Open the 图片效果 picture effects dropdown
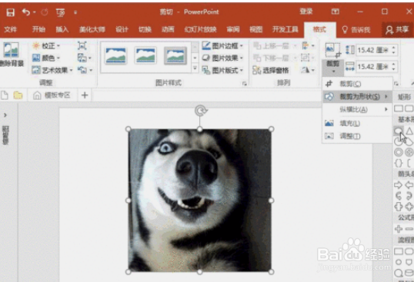The height and width of the screenshot is (282, 414). [x=223, y=58]
